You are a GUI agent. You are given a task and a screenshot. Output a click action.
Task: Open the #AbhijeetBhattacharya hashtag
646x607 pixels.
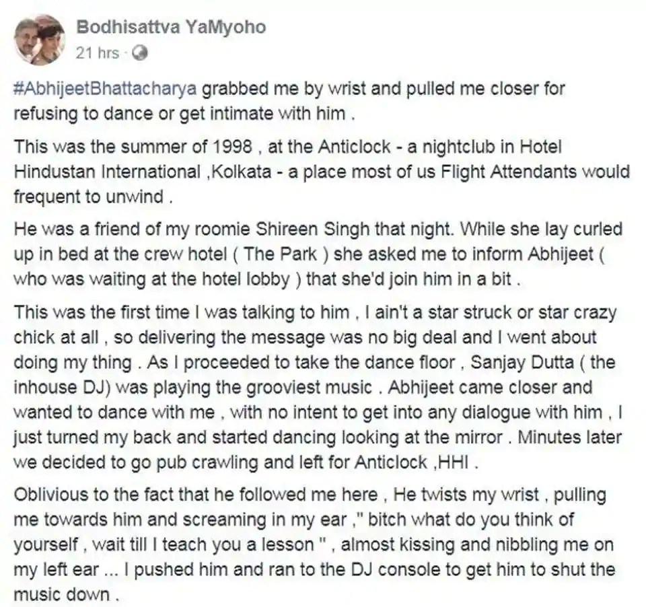(x=106, y=89)
